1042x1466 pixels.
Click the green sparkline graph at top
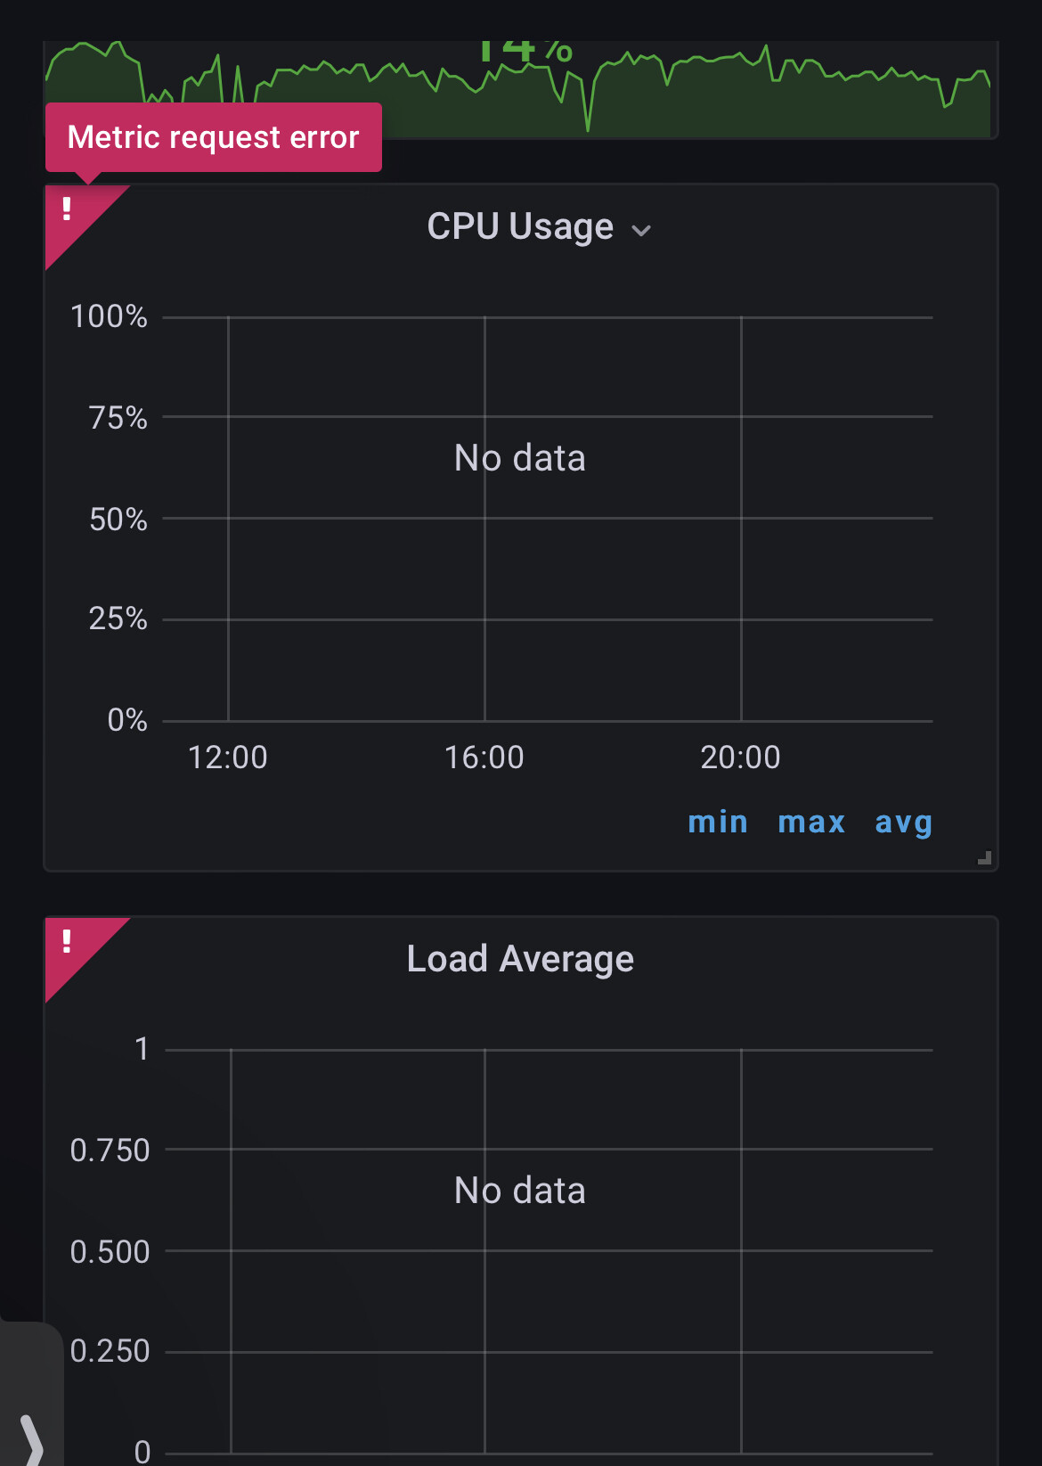pyautogui.click(x=517, y=89)
